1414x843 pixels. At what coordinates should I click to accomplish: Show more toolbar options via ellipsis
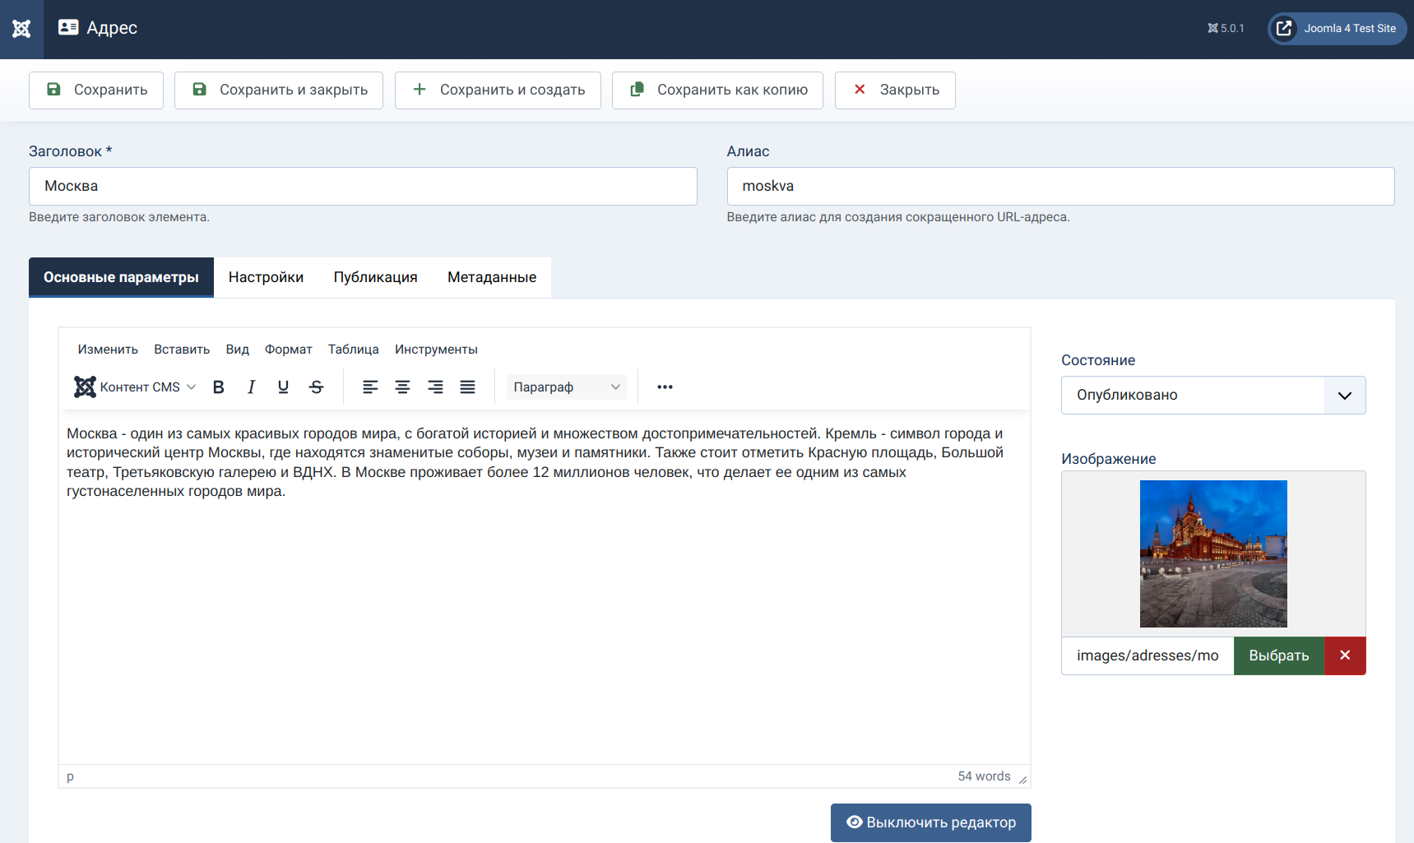(665, 387)
